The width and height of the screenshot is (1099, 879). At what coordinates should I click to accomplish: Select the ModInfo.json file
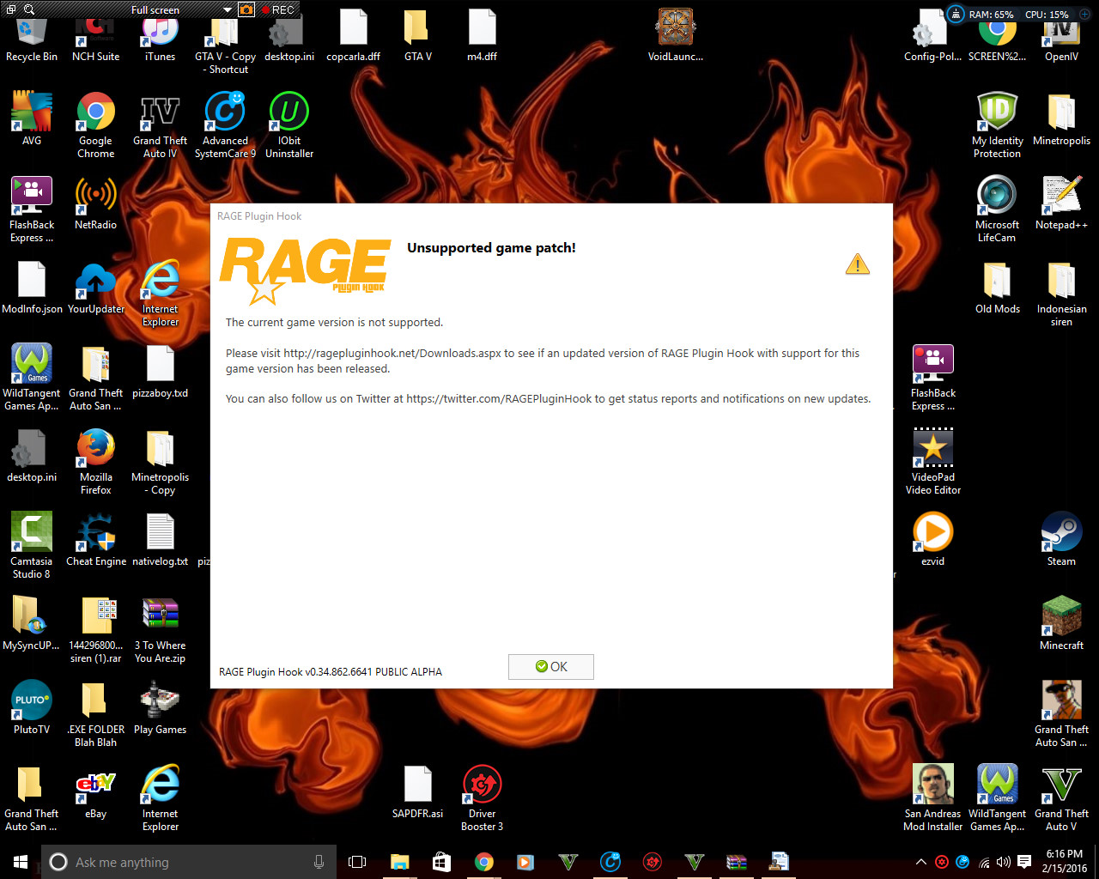(32, 288)
